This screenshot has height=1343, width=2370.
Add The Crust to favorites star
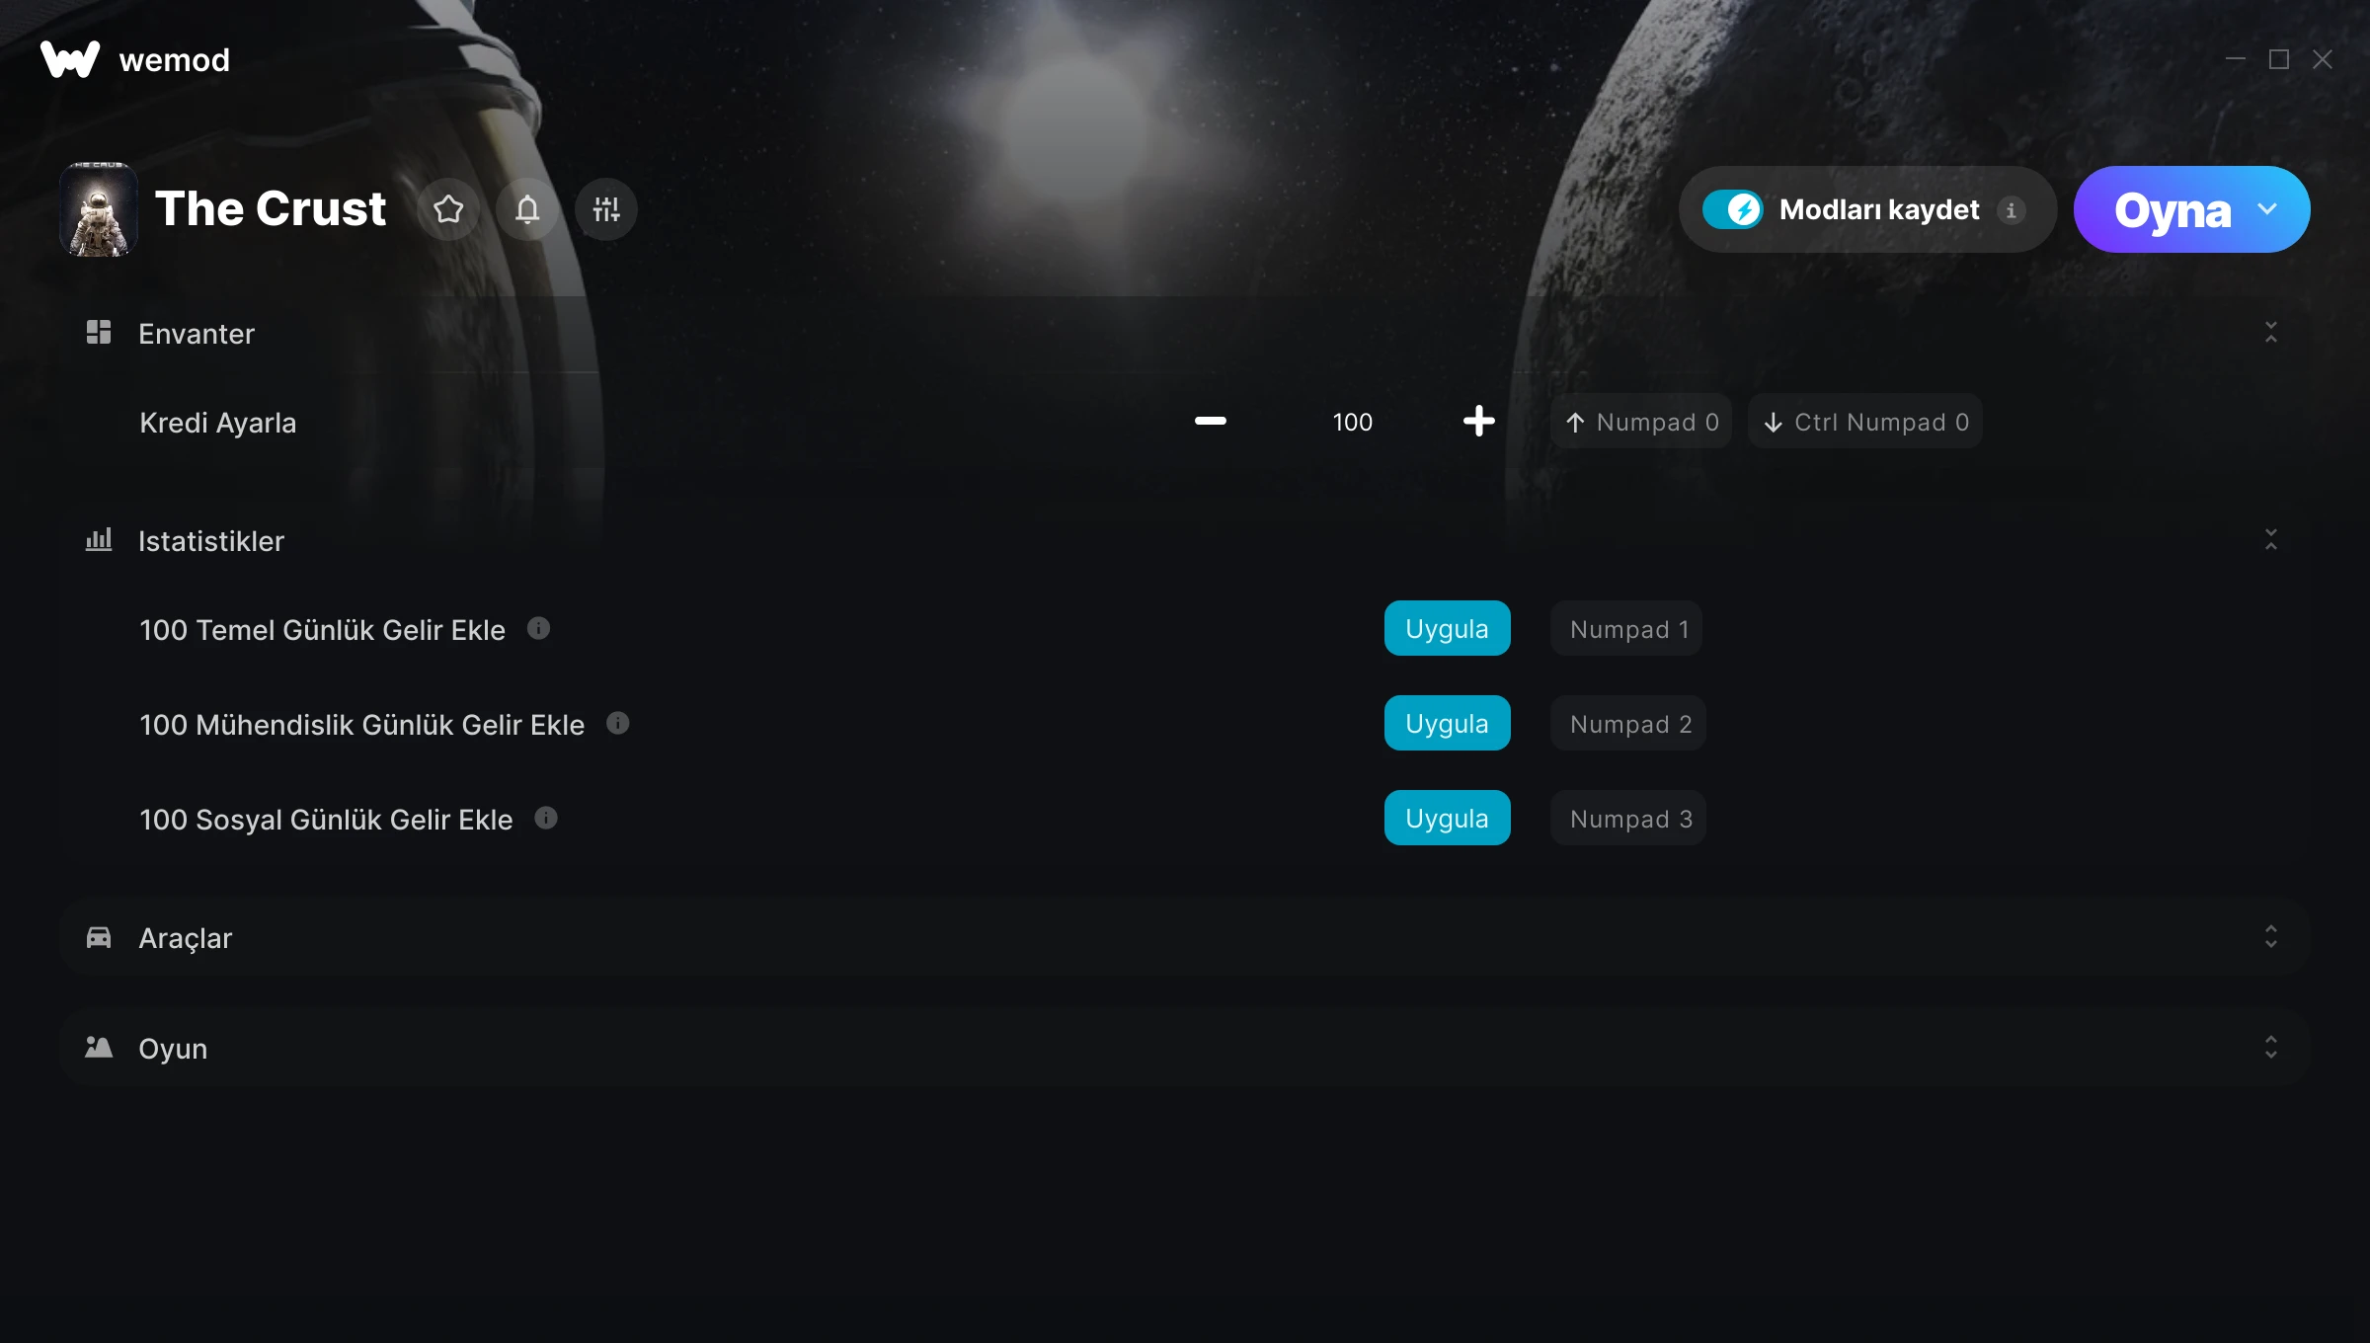click(x=448, y=209)
